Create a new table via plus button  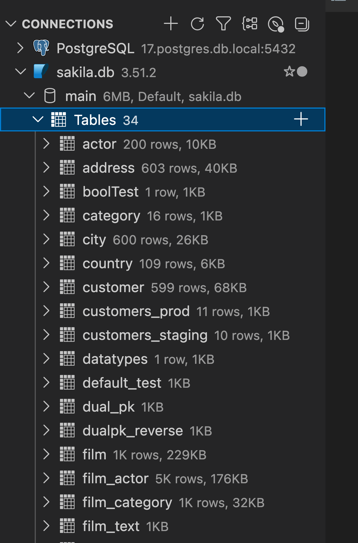[x=301, y=119]
